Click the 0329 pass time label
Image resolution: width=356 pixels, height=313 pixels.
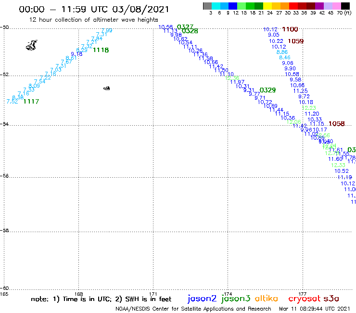[x=267, y=90]
